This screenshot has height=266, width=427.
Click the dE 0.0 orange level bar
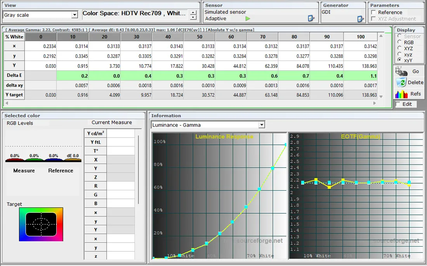[73, 160]
